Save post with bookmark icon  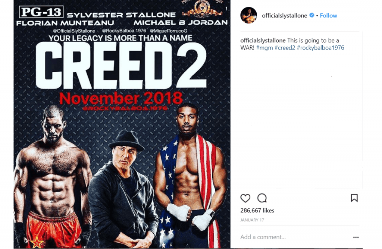(x=354, y=198)
